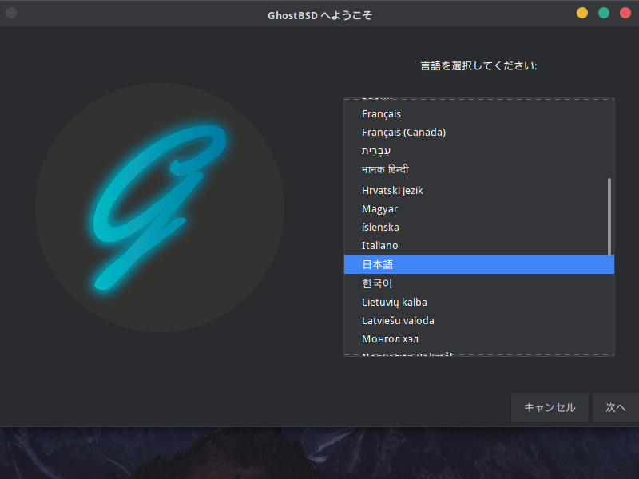Image resolution: width=639 pixels, height=479 pixels.
Task: Close window with red button
Action: tap(625, 13)
